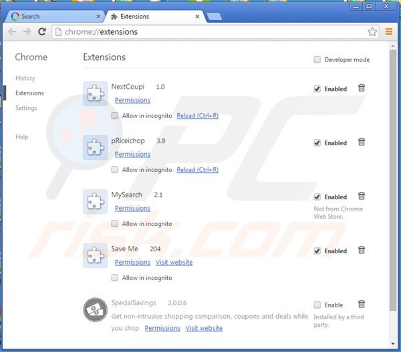Allow pRiceichop in incognito
Screen dimensions: 401x352
tap(115, 169)
